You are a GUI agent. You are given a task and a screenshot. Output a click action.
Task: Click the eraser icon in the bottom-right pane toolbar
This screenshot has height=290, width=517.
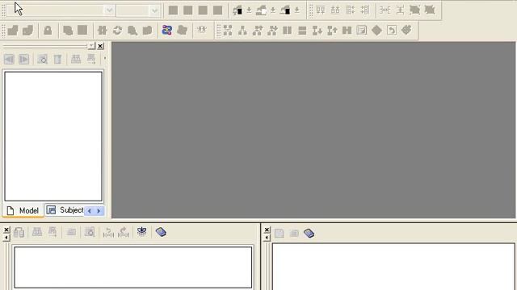click(309, 233)
